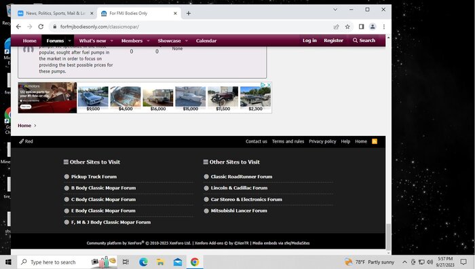The image size is (475, 269).
Task: Launch Microsoft Edge from taskbar
Action: pos(143,262)
